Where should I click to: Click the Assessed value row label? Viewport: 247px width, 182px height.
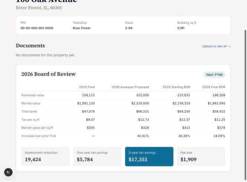[x=33, y=95]
